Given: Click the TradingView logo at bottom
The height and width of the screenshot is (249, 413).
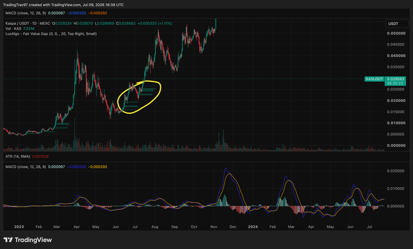Looking at the screenshot, I should pyautogui.click(x=28, y=240).
